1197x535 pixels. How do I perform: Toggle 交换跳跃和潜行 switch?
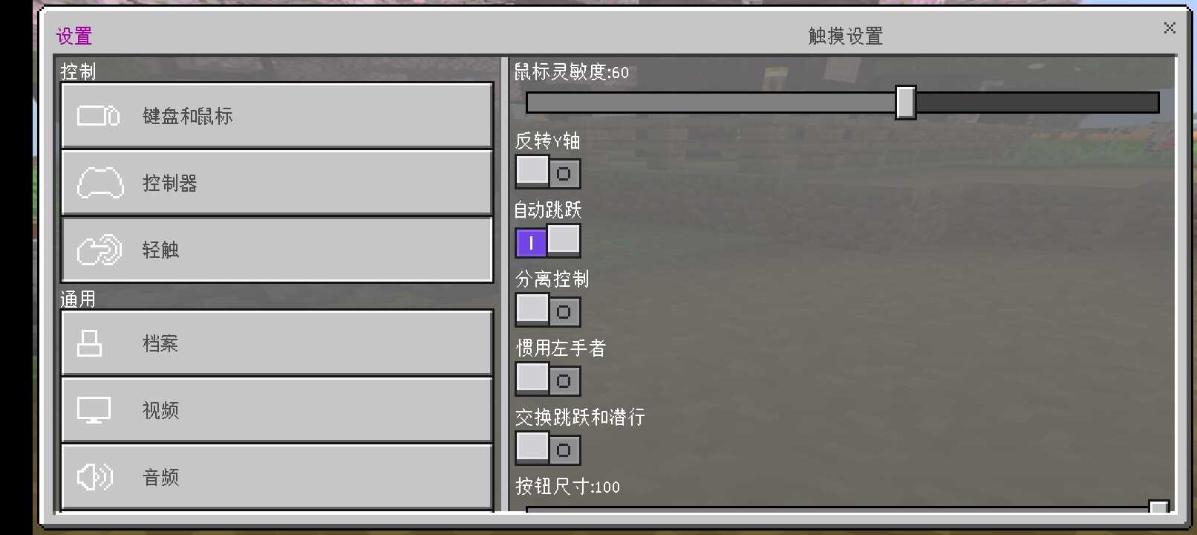coord(548,448)
